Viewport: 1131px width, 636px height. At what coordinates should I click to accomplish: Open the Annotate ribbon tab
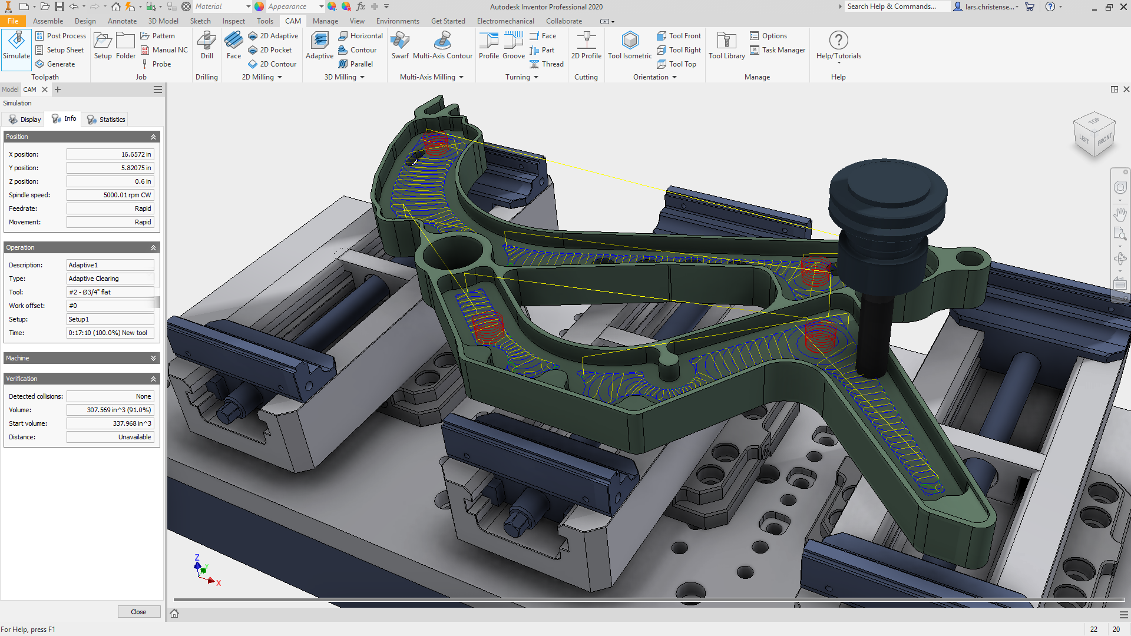tap(122, 21)
